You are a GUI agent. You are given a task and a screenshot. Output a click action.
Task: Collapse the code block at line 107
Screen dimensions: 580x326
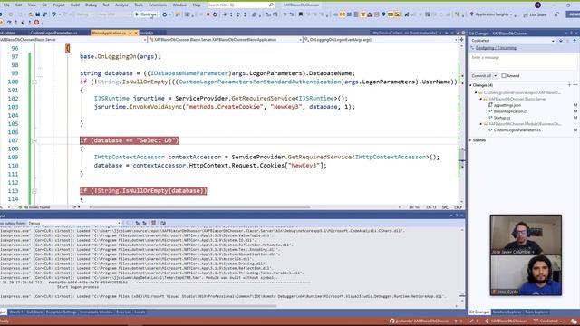pyautogui.click(x=34, y=140)
